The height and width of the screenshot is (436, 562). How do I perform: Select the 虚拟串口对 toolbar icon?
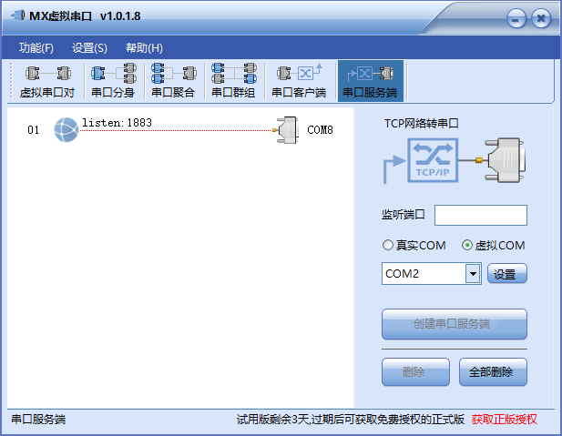pos(47,81)
